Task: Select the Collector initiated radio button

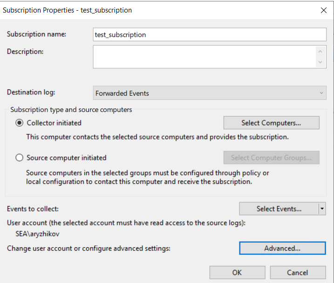Action: click(20, 123)
